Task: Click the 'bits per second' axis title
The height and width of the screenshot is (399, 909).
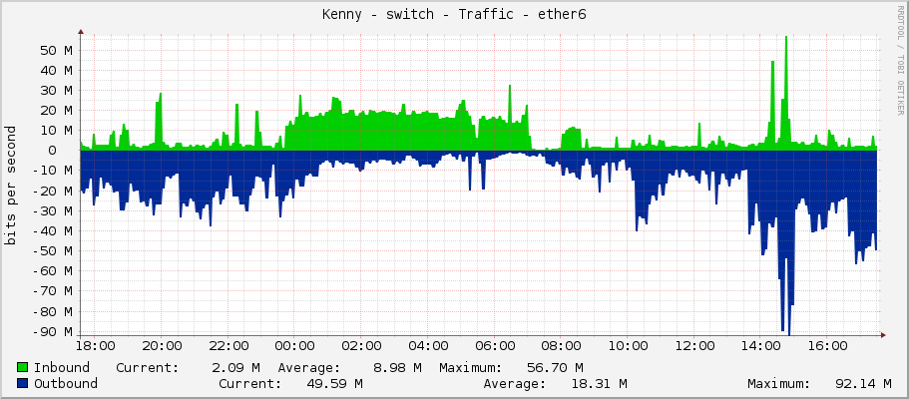Action: point(10,186)
